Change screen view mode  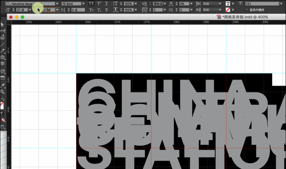click(2, 127)
